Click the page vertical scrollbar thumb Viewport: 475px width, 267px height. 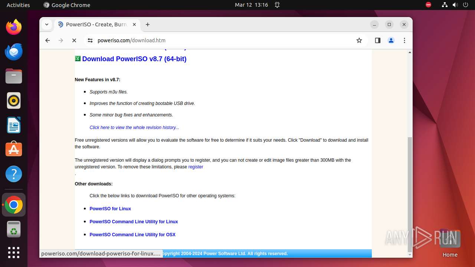click(x=410, y=194)
